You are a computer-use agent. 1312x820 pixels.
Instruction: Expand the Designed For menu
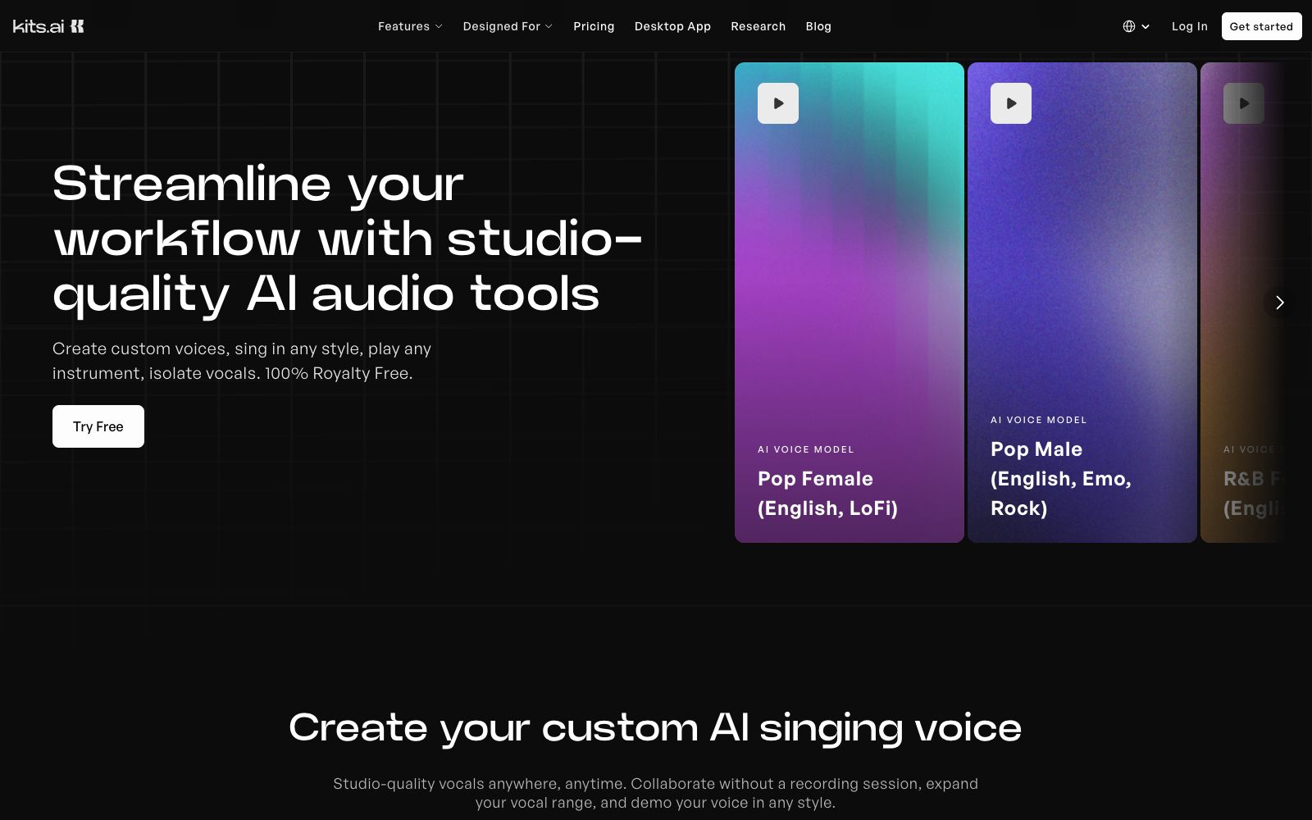coord(508,26)
